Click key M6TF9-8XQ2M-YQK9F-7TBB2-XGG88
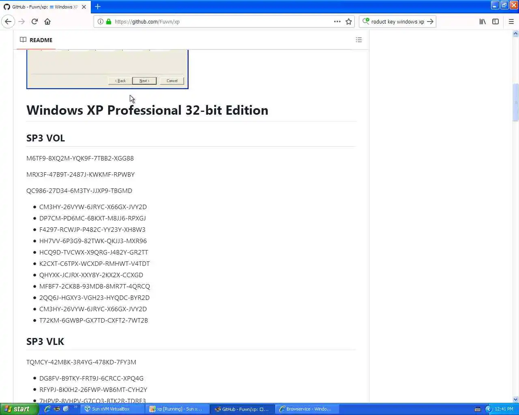The width and height of the screenshot is (519, 415). tap(80, 158)
